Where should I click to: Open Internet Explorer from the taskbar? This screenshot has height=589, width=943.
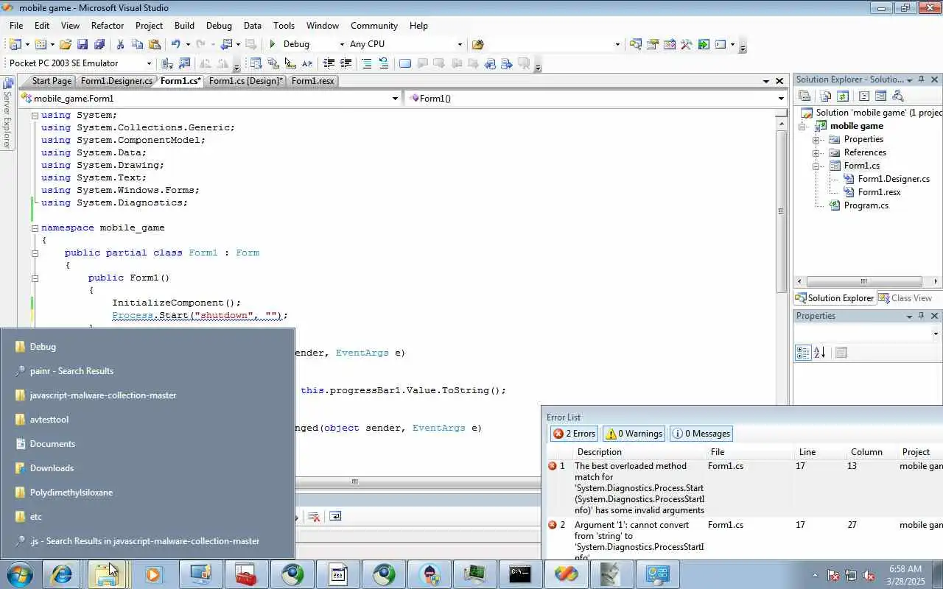point(62,574)
